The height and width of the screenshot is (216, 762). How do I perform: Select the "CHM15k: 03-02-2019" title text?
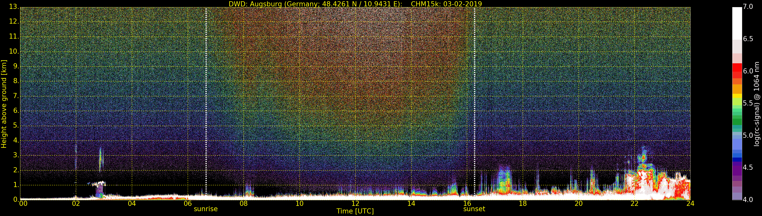point(446,4)
